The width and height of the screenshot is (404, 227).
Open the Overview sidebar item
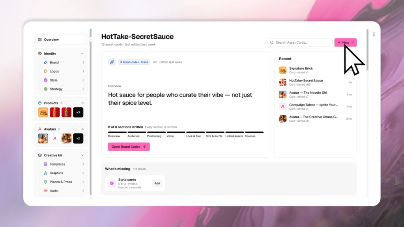61,40
